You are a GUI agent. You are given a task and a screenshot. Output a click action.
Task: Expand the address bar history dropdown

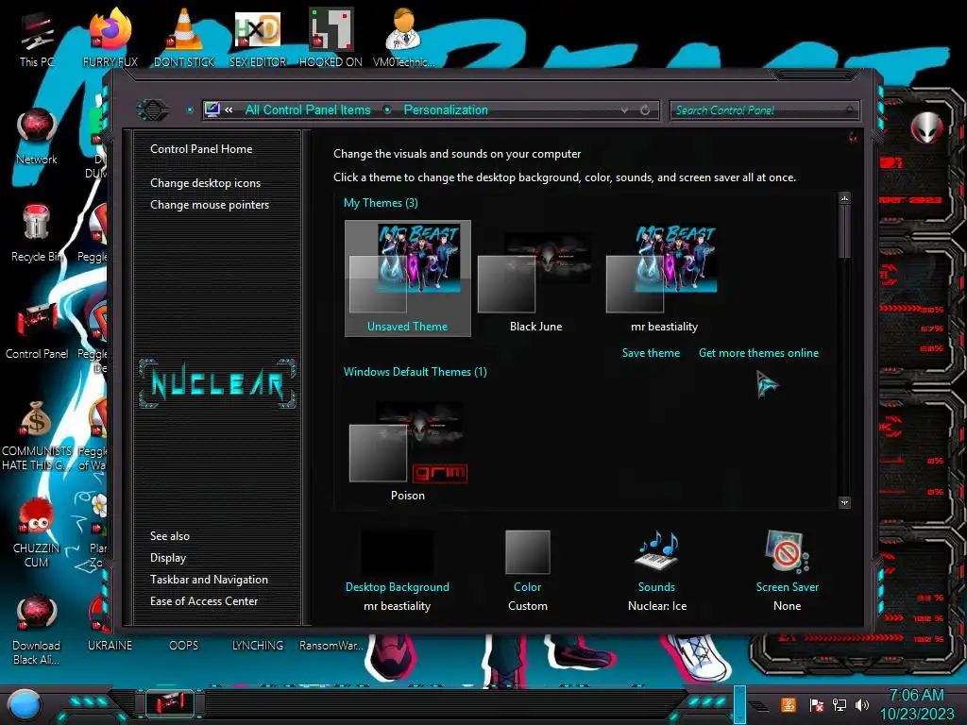point(624,110)
